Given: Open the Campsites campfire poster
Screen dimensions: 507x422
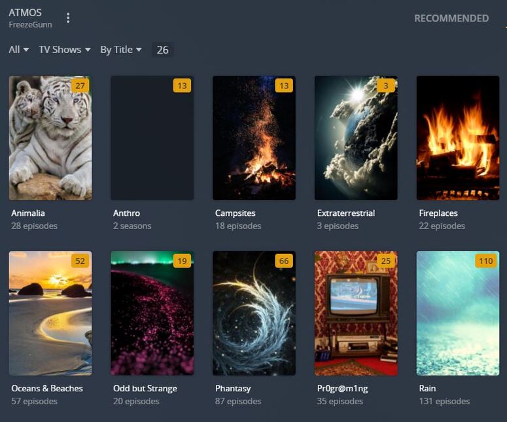Looking at the screenshot, I should [254, 138].
